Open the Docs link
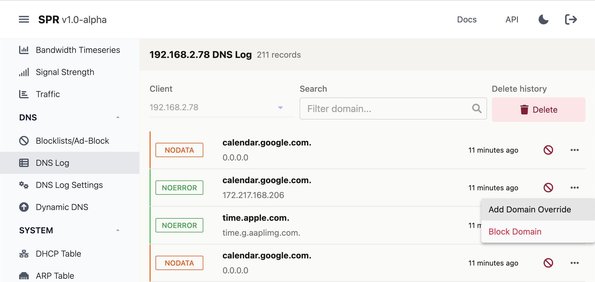The width and height of the screenshot is (595, 282). click(467, 20)
